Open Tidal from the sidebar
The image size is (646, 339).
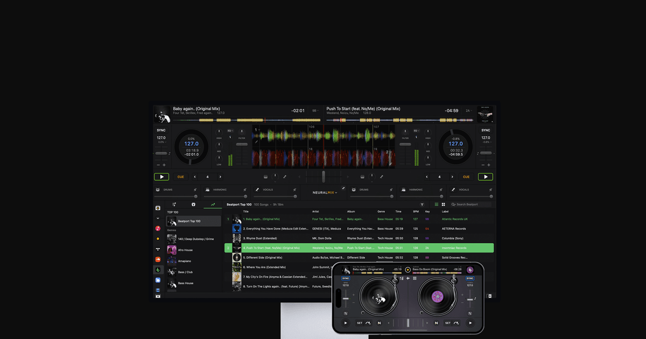[x=158, y=249]
